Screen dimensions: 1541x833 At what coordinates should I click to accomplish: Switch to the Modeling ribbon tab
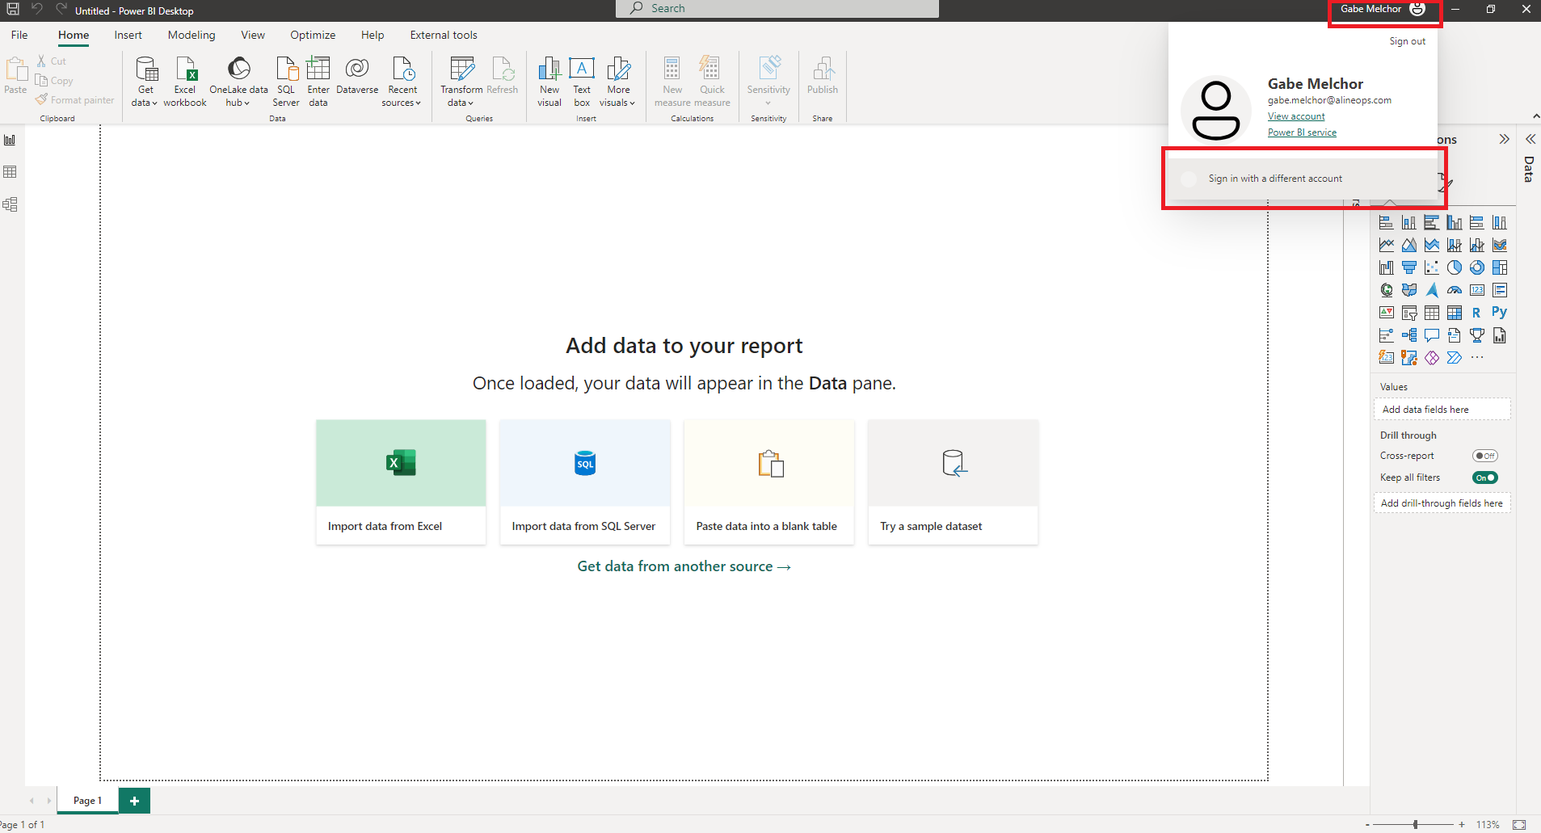pyautogui.click(x=192, y=35)
